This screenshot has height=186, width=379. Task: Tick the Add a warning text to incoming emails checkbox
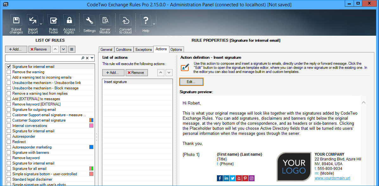[x=9, y=77]
